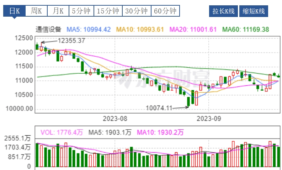This screenshot has width=282, height=170.
Task: Open the 60分钟 interval tab
Action: pyautogui.click(x=165, y=11)
